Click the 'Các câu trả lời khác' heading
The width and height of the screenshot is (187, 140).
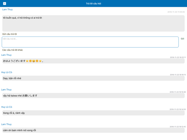(x=13, y=50)
